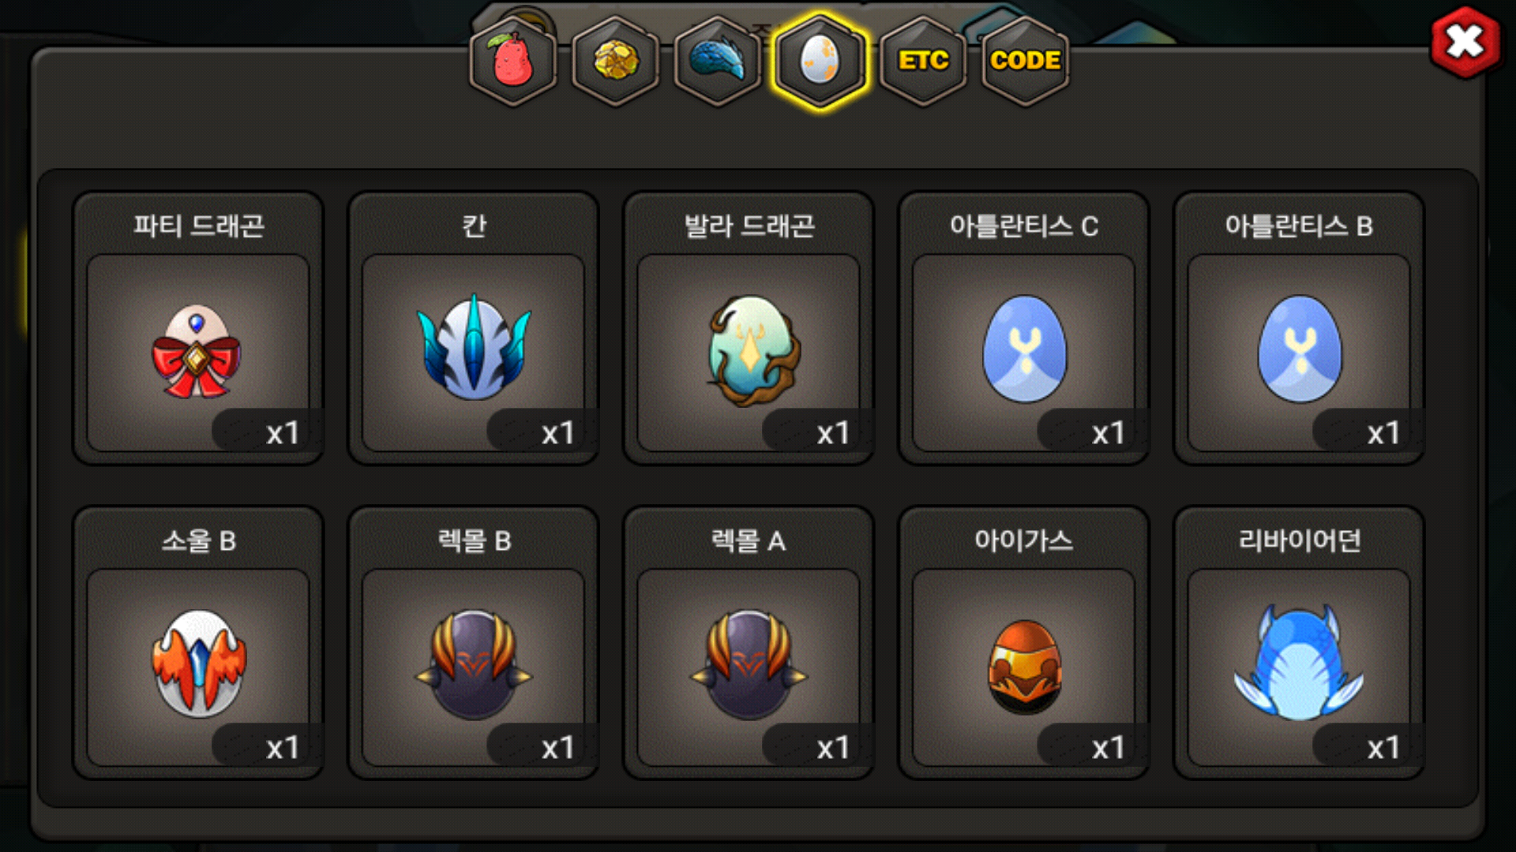
Task: Open the fruit food tab
Action: pos(513,61)
